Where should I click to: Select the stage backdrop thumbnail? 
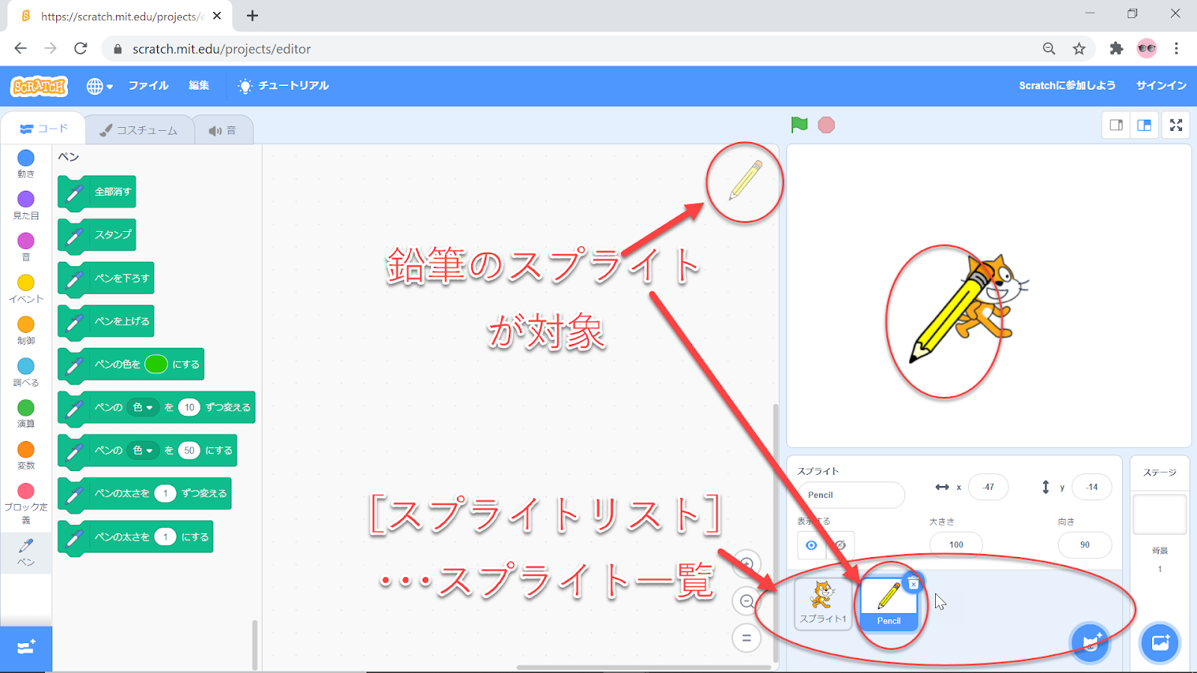pos(1160,514)
